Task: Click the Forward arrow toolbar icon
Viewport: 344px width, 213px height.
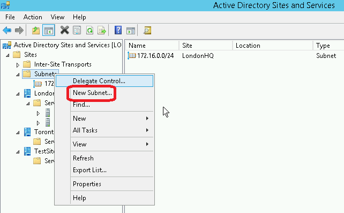Action: coord(19,30)
